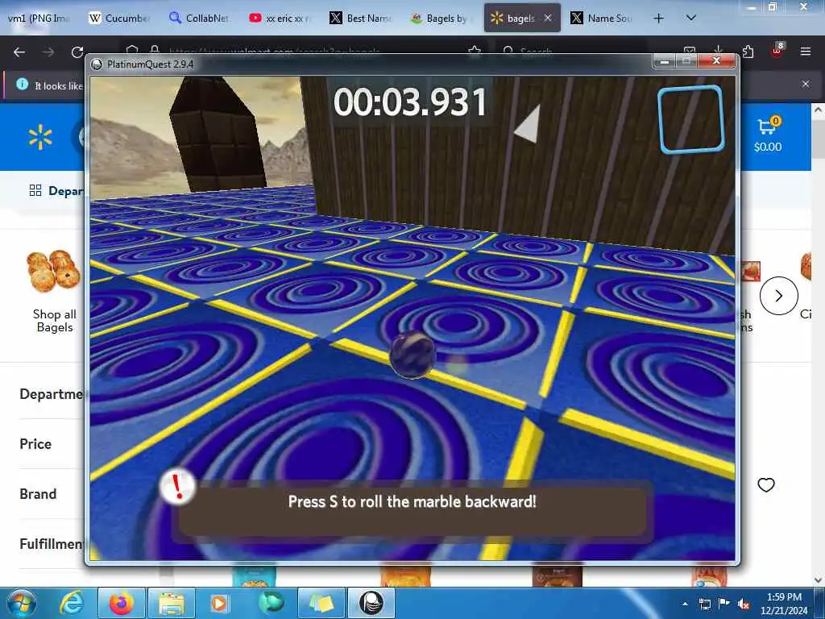Open the Walmart cart showing $0.00
The height and width of the screenshot is (619, 825).
coord(768,135)
